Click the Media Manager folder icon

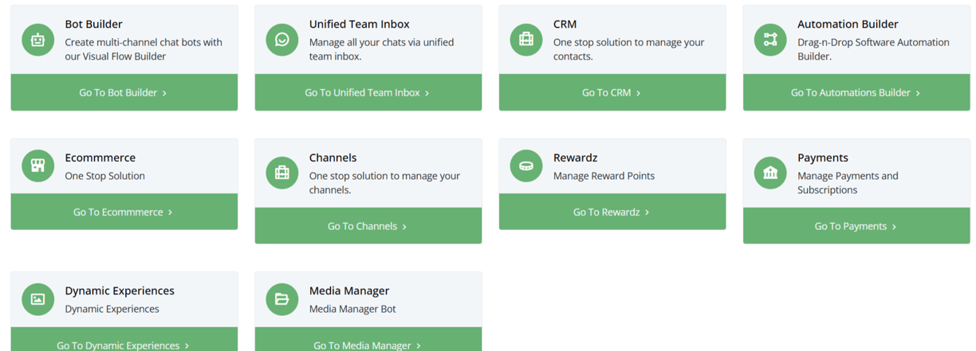[281, 299]
